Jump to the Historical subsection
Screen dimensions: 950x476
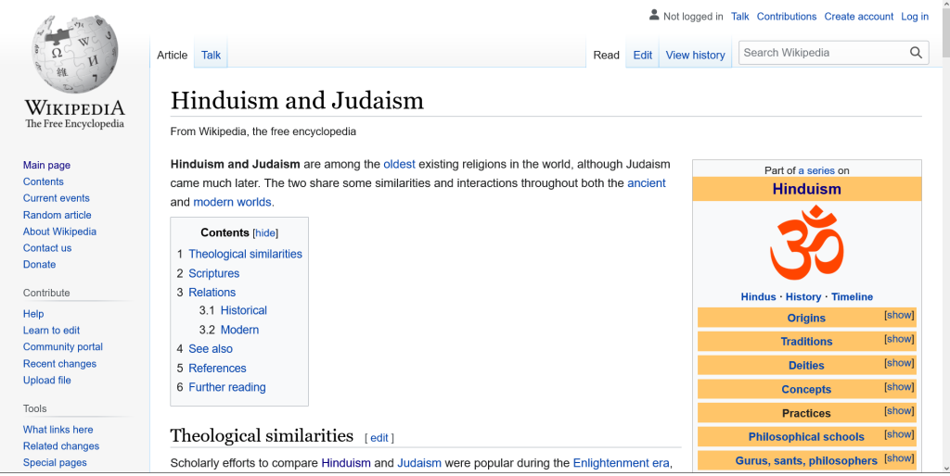[244, 310]
